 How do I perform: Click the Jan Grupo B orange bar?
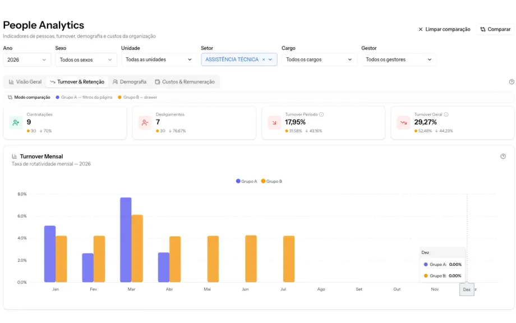pyautogui.click(x=61, y=259)
